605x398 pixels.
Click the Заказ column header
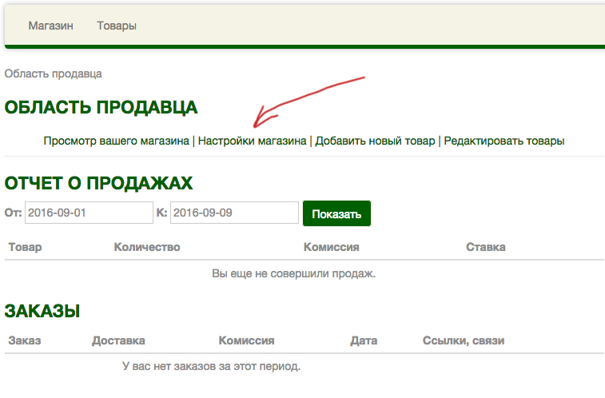pyautogui.click(x=25, y=340)
